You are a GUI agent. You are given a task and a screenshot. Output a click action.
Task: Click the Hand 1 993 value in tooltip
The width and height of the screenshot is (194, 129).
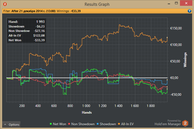(x=40, y=22)
